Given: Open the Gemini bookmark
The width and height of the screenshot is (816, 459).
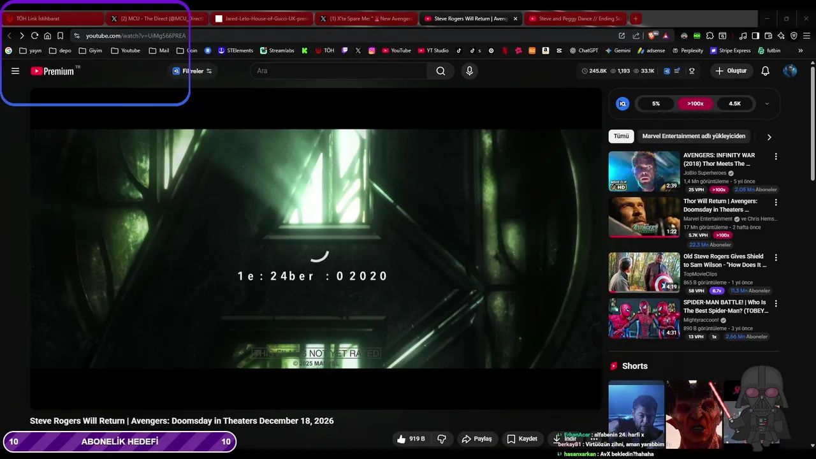Looking at the screenshot, I should [x=617, y=50].
